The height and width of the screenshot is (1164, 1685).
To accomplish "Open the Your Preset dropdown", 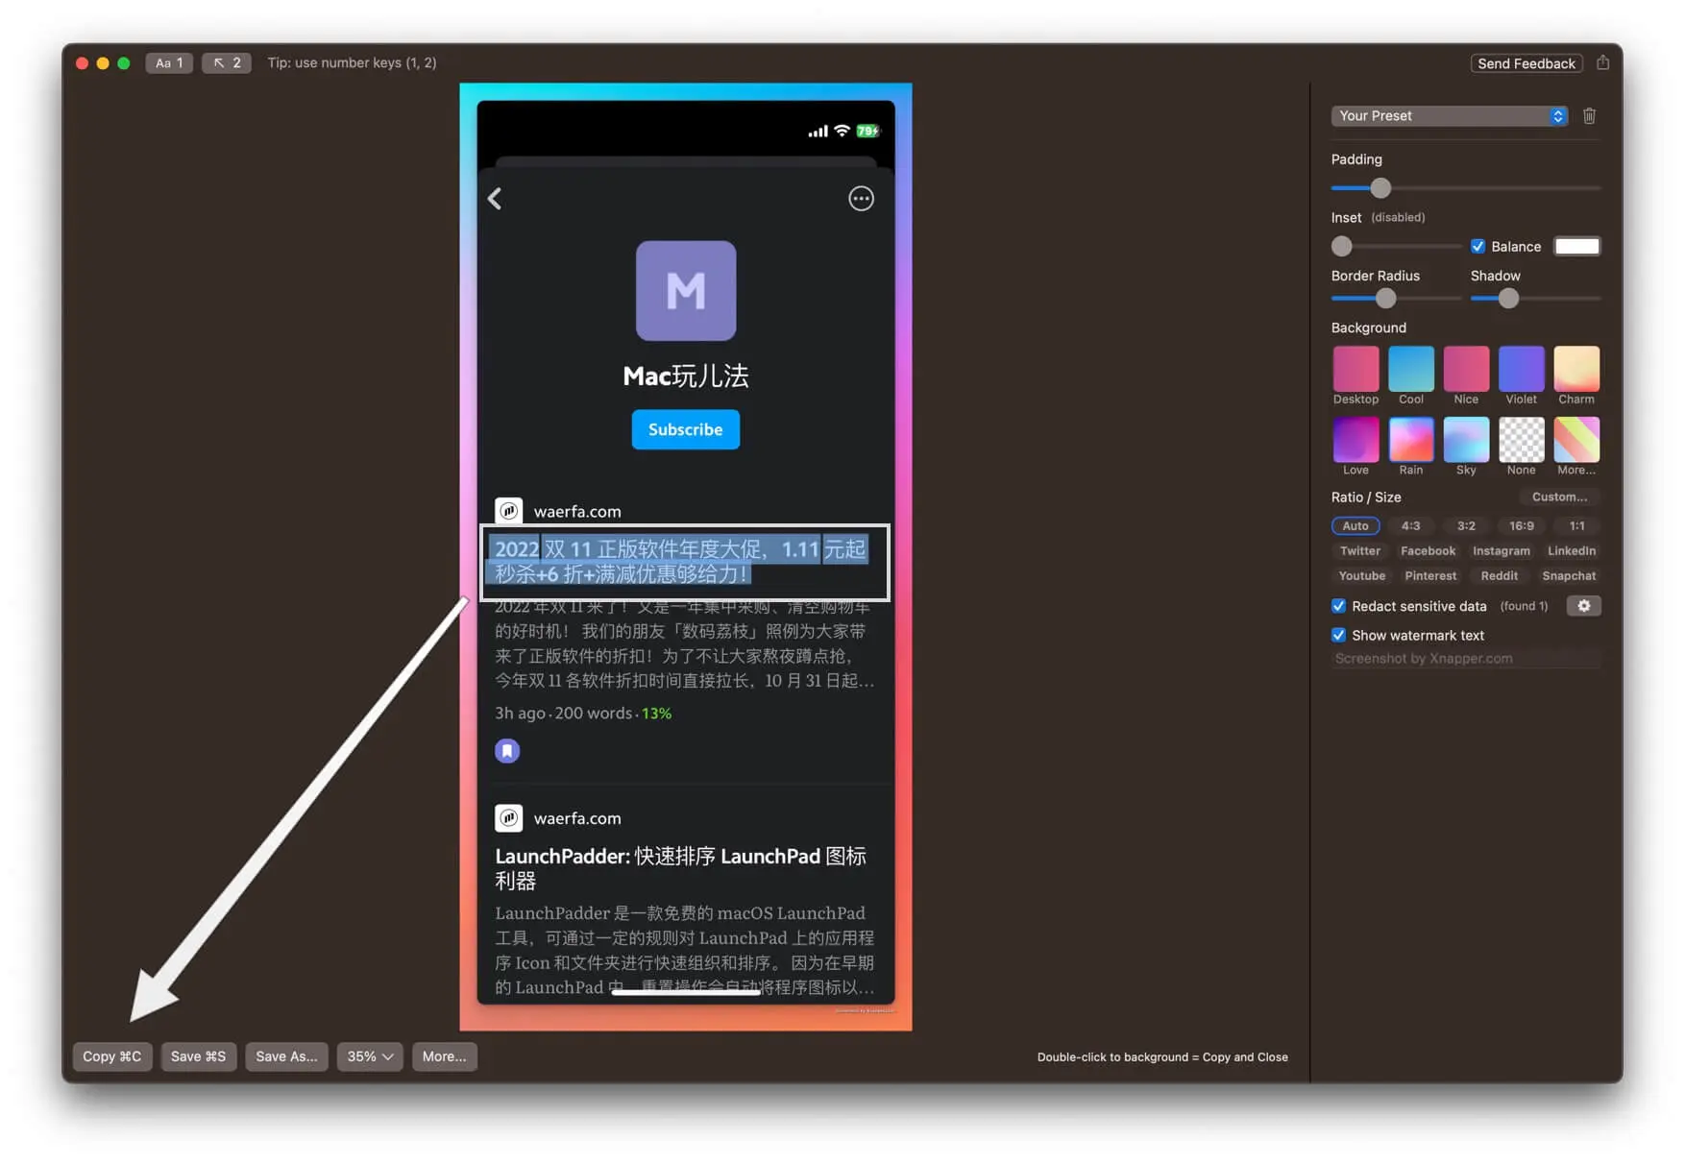I will pos(1449,116).
